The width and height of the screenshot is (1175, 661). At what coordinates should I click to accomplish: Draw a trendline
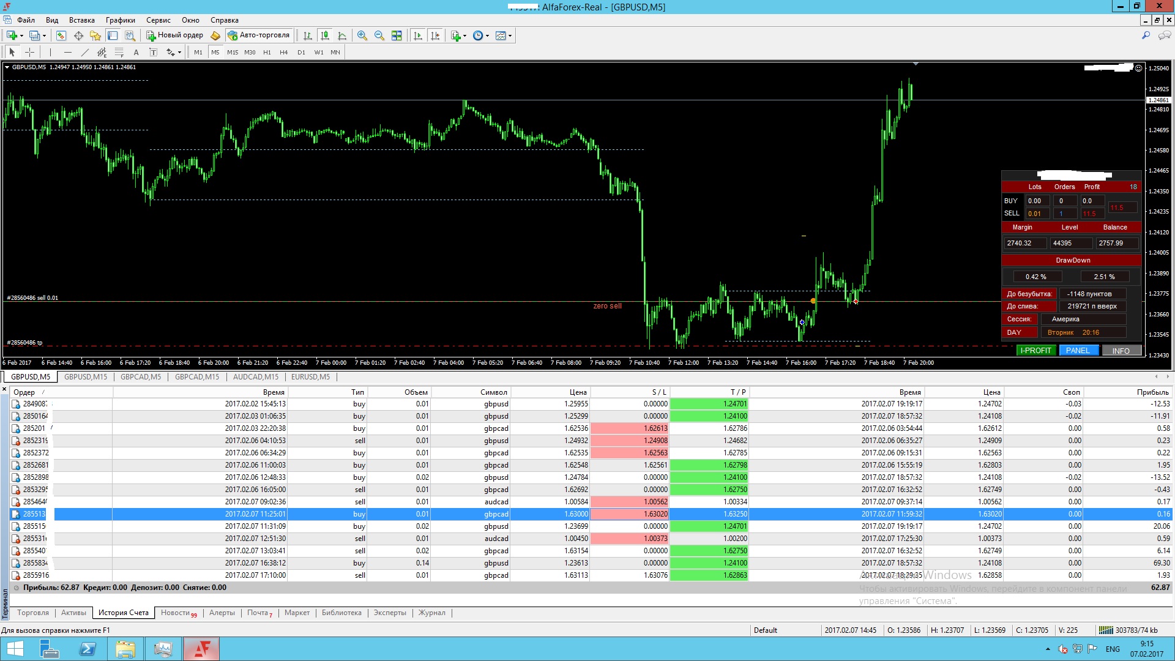[x=84, y=52]
